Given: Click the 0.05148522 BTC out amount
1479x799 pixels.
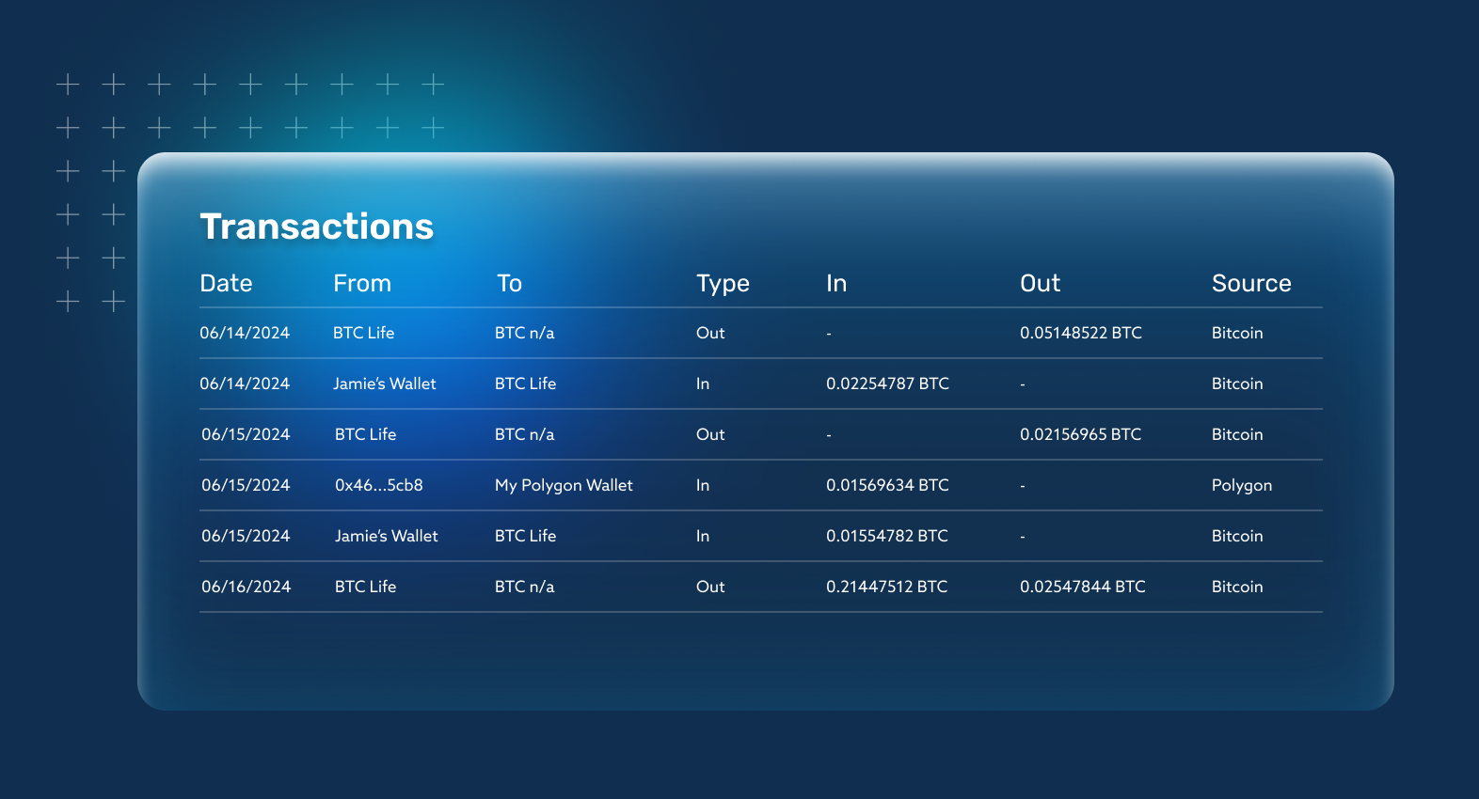Looking at the screenshot, I should click(x=1080, y=333).
